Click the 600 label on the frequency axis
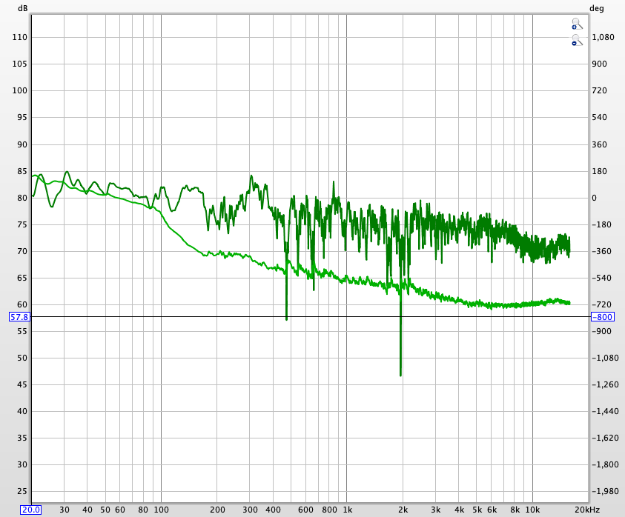Screen dimensions: 625x517 [x=305, y=510]
